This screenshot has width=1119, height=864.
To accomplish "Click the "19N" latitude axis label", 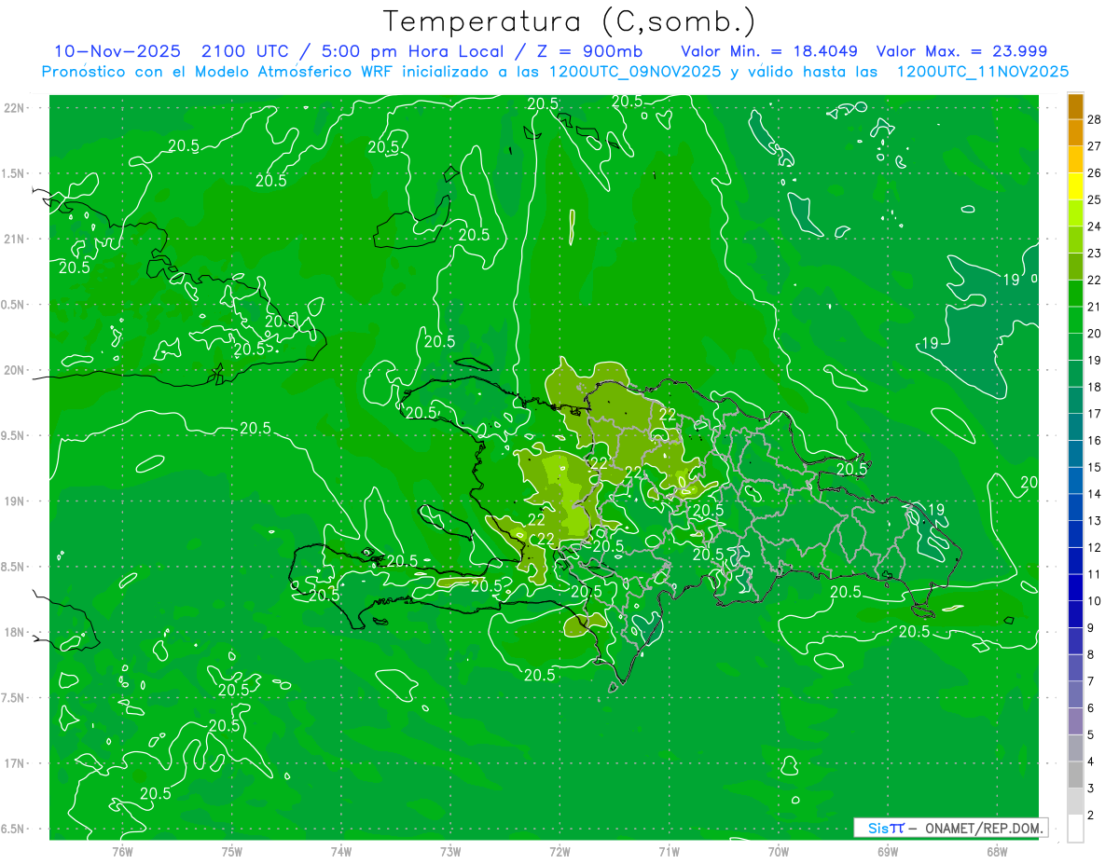I will [x=15, y=501].
